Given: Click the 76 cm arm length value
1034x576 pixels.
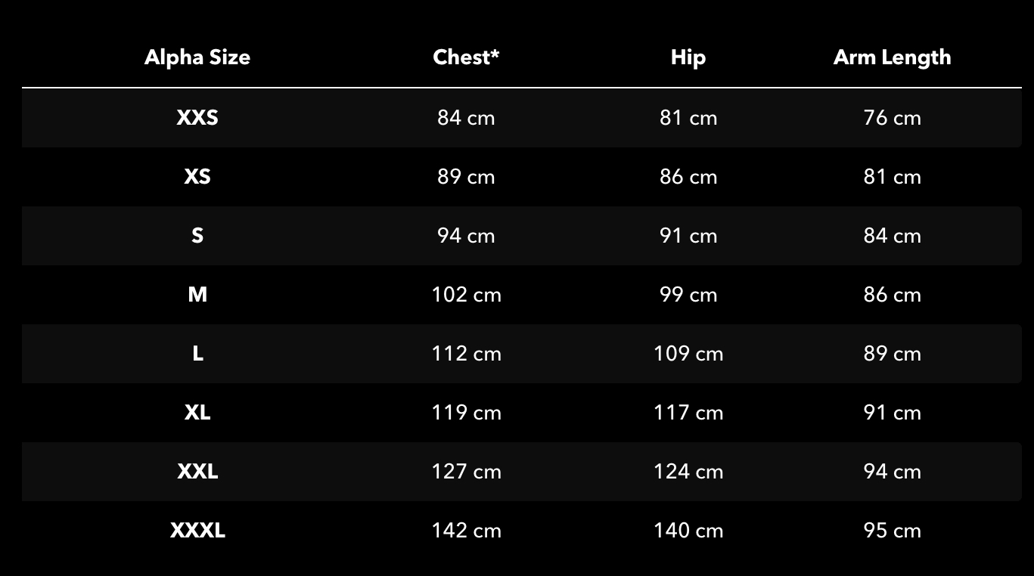Looking at the screenshot, I should click(893, 118).
